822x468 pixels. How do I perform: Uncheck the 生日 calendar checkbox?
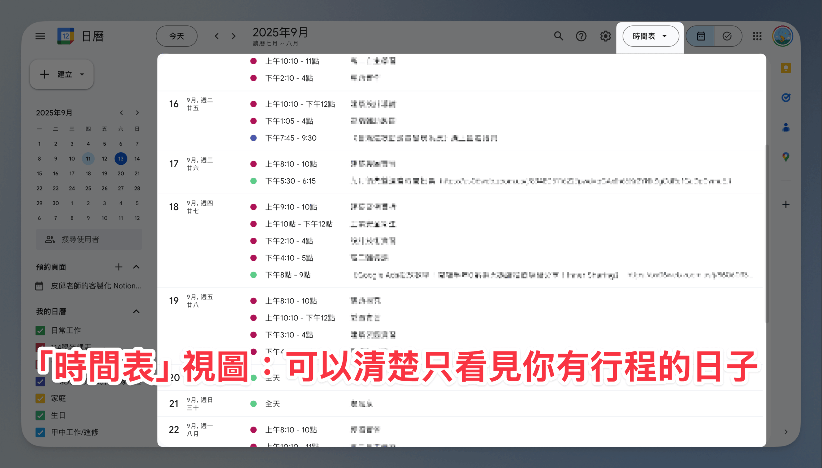pyautogui.click(x=40, y=415)
